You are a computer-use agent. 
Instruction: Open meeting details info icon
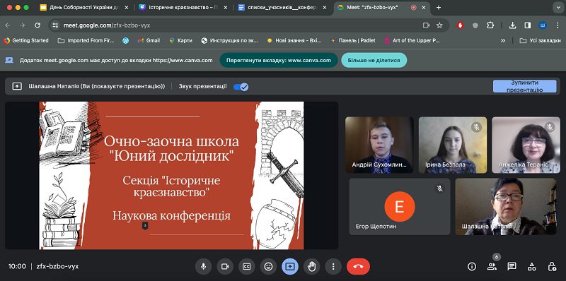click(472, 267)
